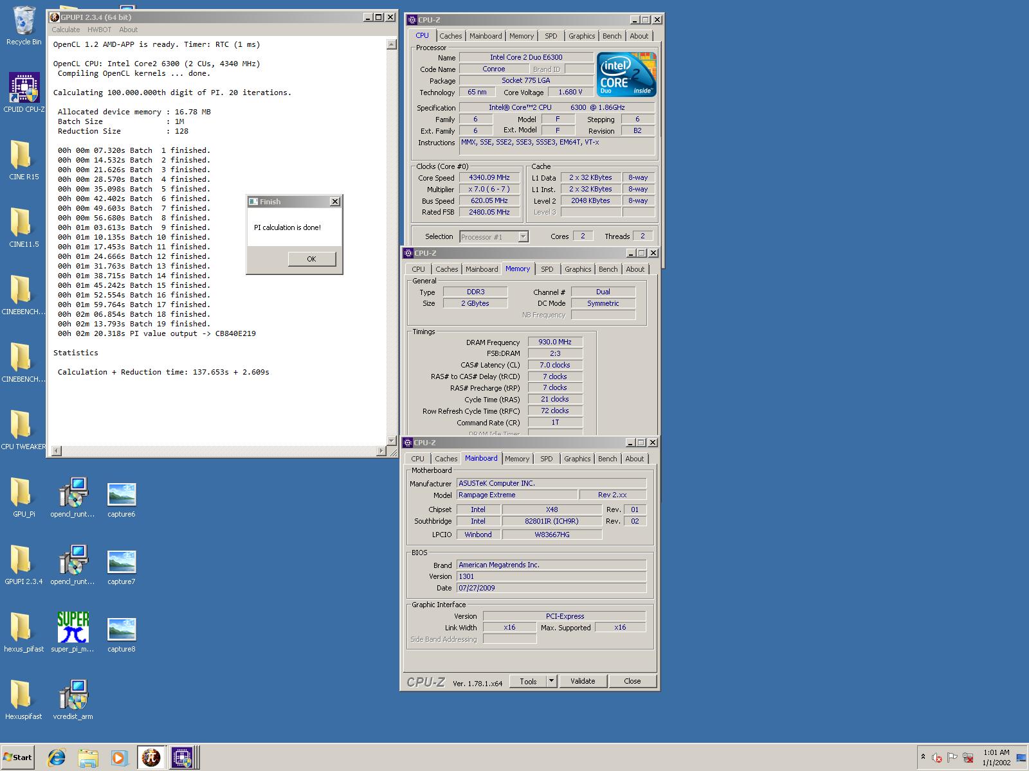1029x771 pixels.
Task: Open the GPU_Pi folder icon
Action: pyautogui.click(x=24, y=498)
